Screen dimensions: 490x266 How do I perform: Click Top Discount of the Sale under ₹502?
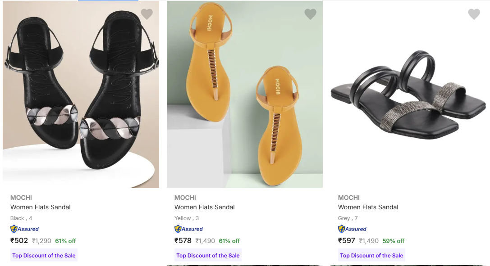[44, 255]
